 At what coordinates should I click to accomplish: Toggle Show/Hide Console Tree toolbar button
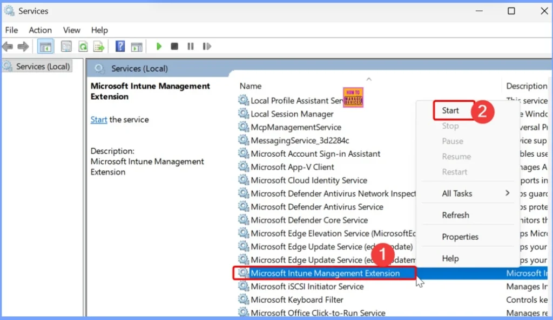[45, 47]
